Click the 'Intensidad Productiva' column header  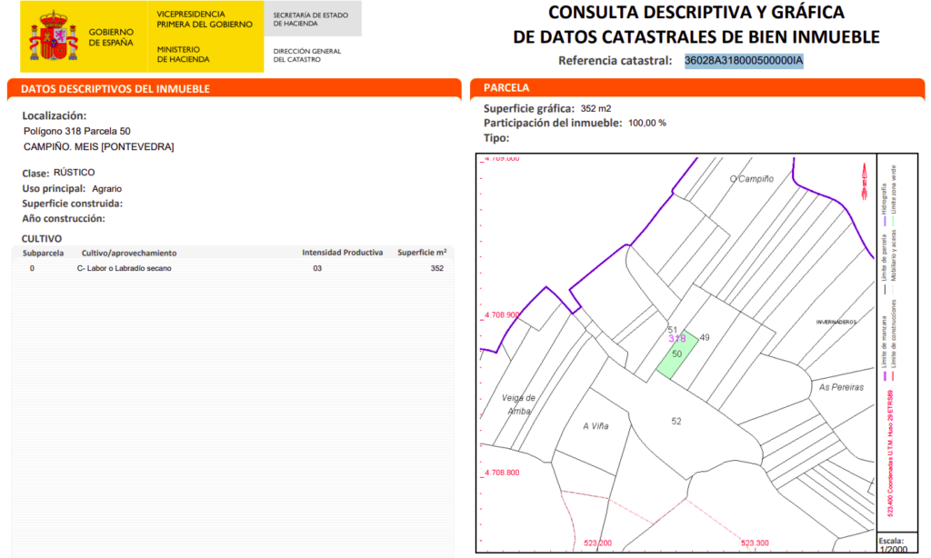click(343, 253)
